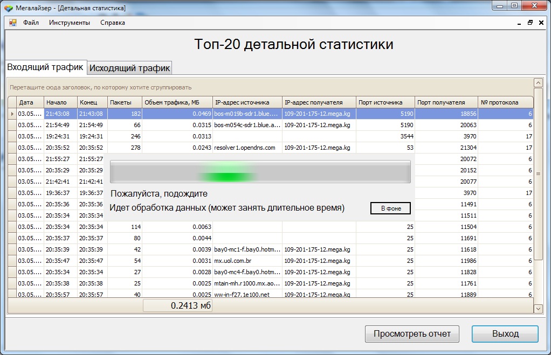Viewport: 551px width, 355px height.
Task: Click the vertical scrollbar thumb
Action: pyautogui.click(x=538, y=174)
